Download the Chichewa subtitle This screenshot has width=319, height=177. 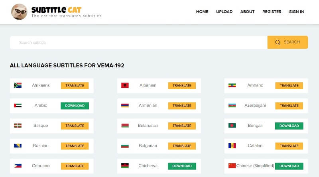[182, 166]
